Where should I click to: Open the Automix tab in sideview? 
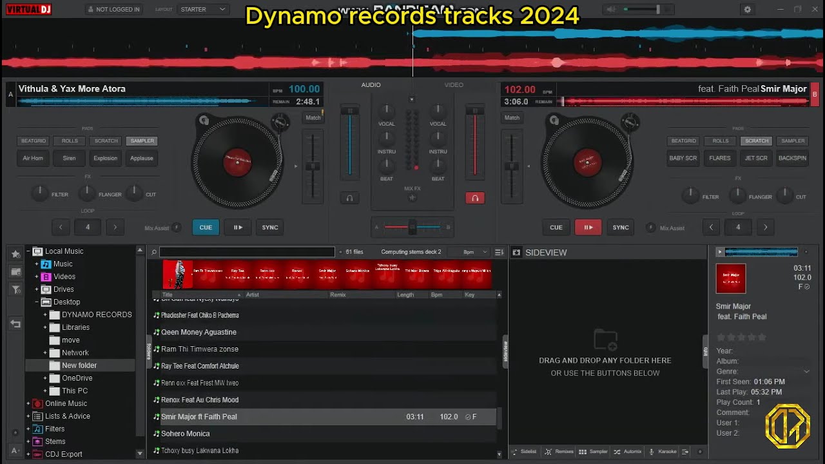(628, 452)
